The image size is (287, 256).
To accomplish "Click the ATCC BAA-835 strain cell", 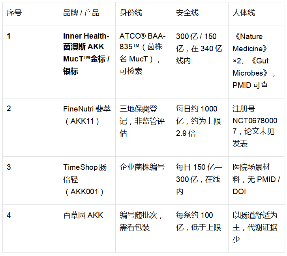I will click(144, 62).
